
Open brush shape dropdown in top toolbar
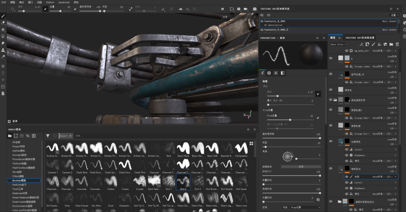coord(13,9)
